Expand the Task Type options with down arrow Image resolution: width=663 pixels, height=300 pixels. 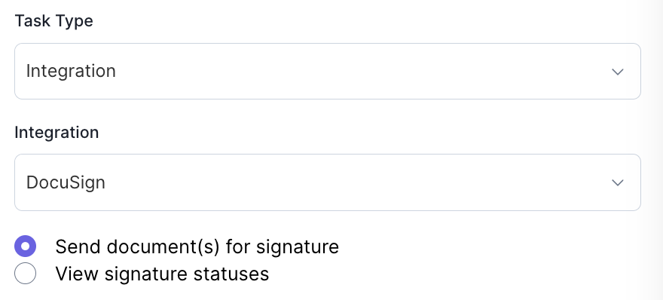[x=618, y=72]
